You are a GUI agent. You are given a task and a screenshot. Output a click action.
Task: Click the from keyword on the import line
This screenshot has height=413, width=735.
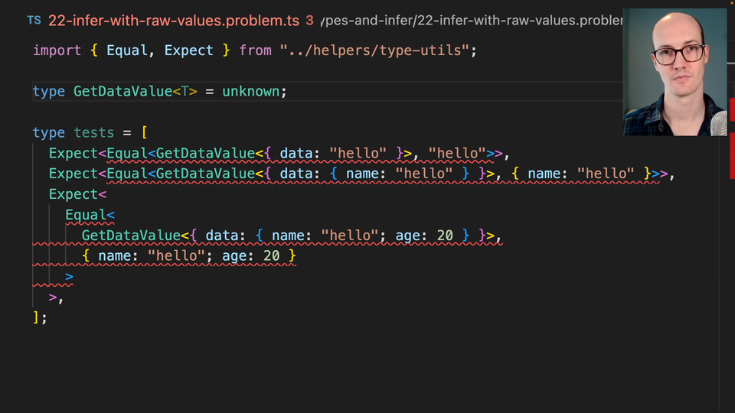pos(255,50)
